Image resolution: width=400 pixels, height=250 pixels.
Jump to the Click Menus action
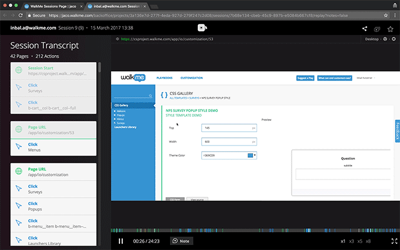click(53, 147)
